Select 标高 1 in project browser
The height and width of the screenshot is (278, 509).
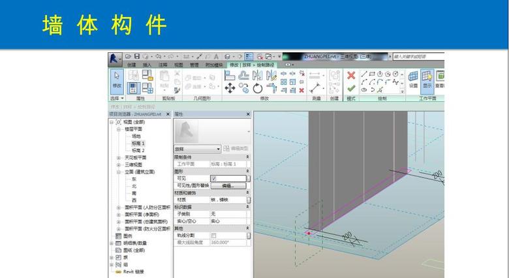138,143
